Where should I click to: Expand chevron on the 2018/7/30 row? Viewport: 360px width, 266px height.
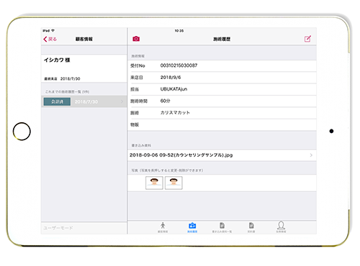[122, 101]
